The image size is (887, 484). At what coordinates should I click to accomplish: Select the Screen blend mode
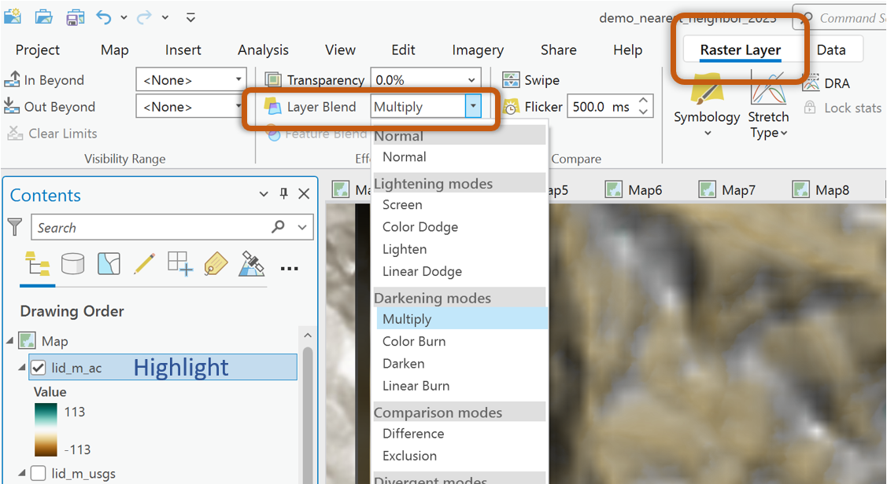click(402, 205)
